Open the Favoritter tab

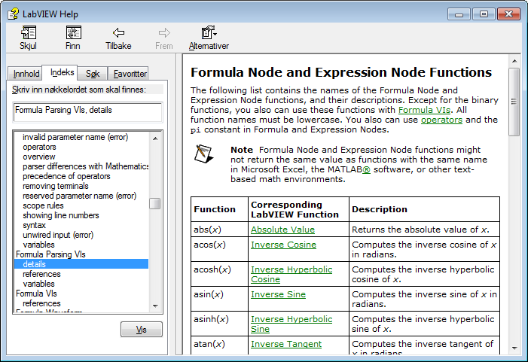pyautogui.click(x=130, y=74)
